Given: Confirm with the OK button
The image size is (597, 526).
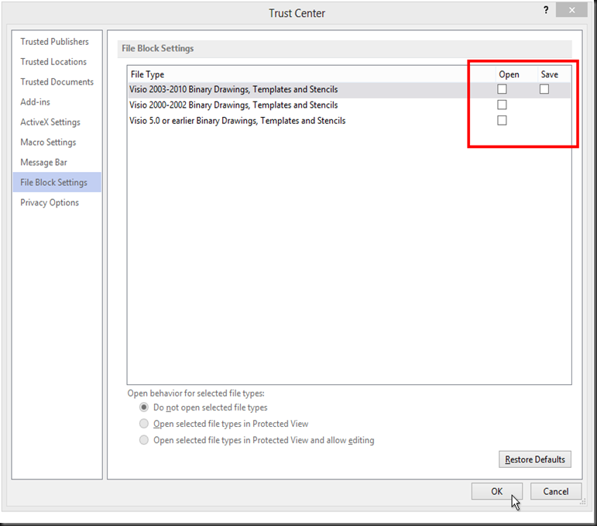Looking at the screenshot, I should point(496,491).
